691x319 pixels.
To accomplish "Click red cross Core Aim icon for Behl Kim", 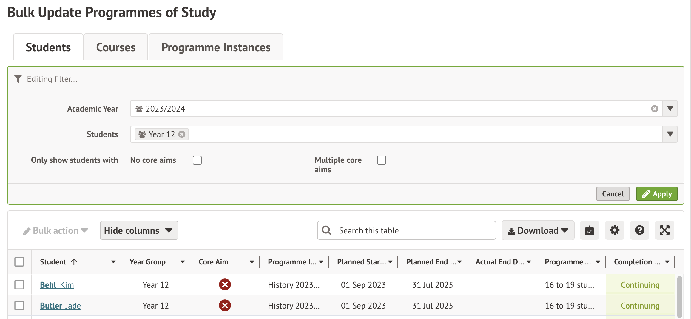I will pyautogui.click(x=225, y=285).
